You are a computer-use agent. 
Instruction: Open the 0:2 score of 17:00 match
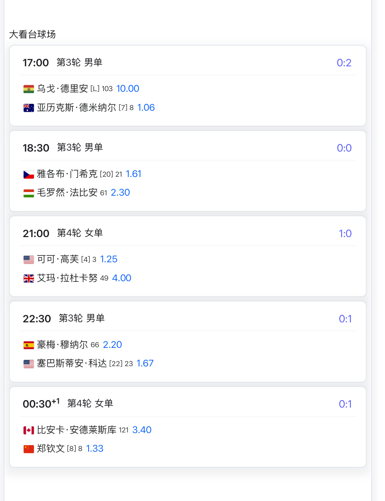pos(344,63)
